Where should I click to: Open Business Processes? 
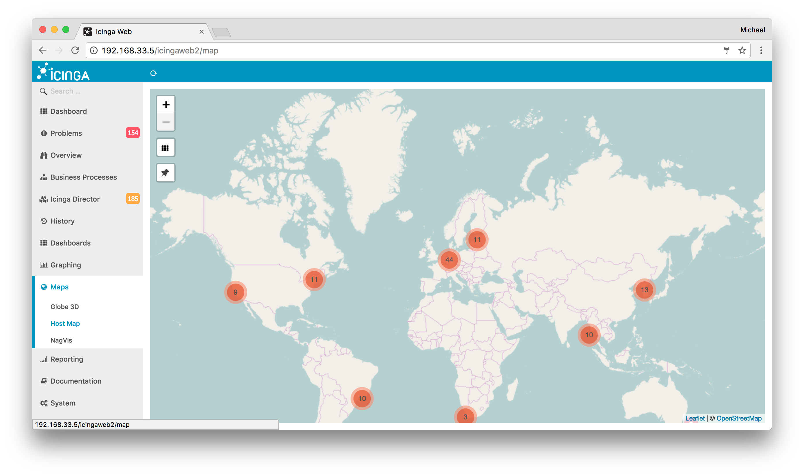point(88,177)
